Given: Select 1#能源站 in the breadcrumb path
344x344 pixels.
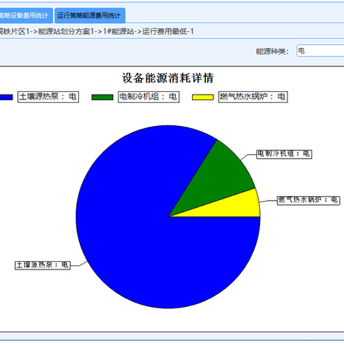Looking at the screenshot, I should pos(118,31).
